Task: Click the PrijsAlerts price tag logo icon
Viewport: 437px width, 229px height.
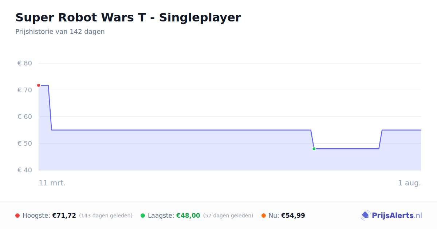Action: point(365,216)
